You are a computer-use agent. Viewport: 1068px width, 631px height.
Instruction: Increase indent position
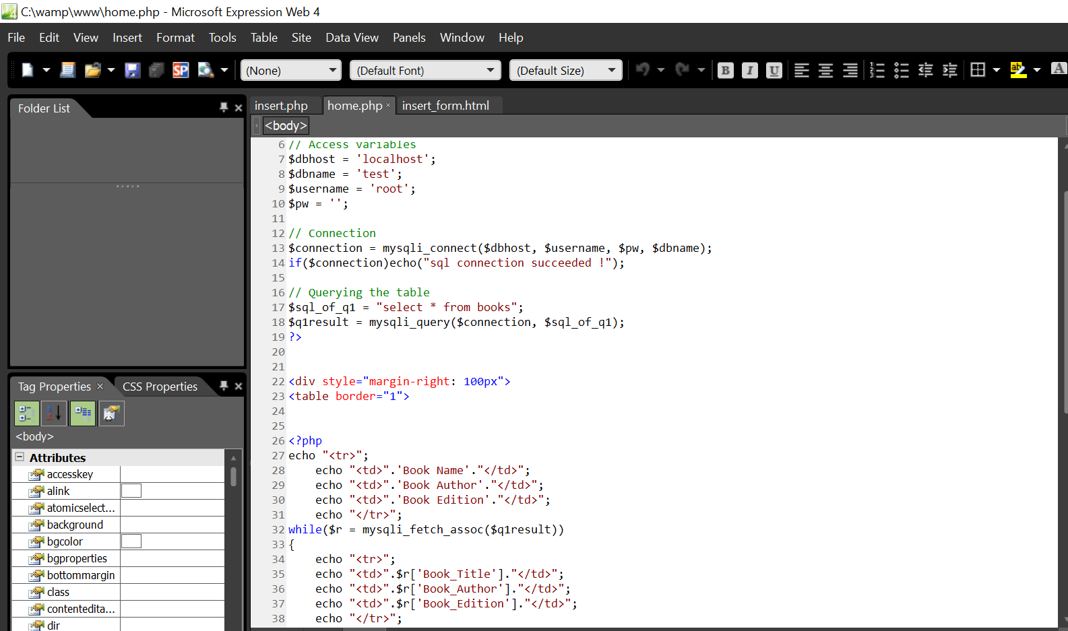(x=950, y=70)
